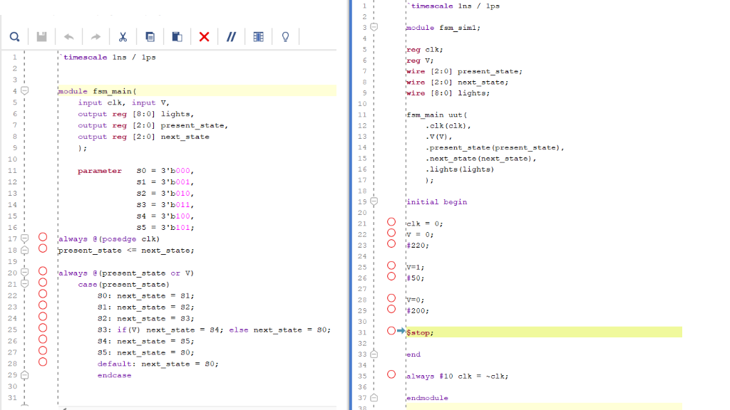
Task: Toggle breakpoint on the always #10 clk line
Action: click(x=391, y=374)
